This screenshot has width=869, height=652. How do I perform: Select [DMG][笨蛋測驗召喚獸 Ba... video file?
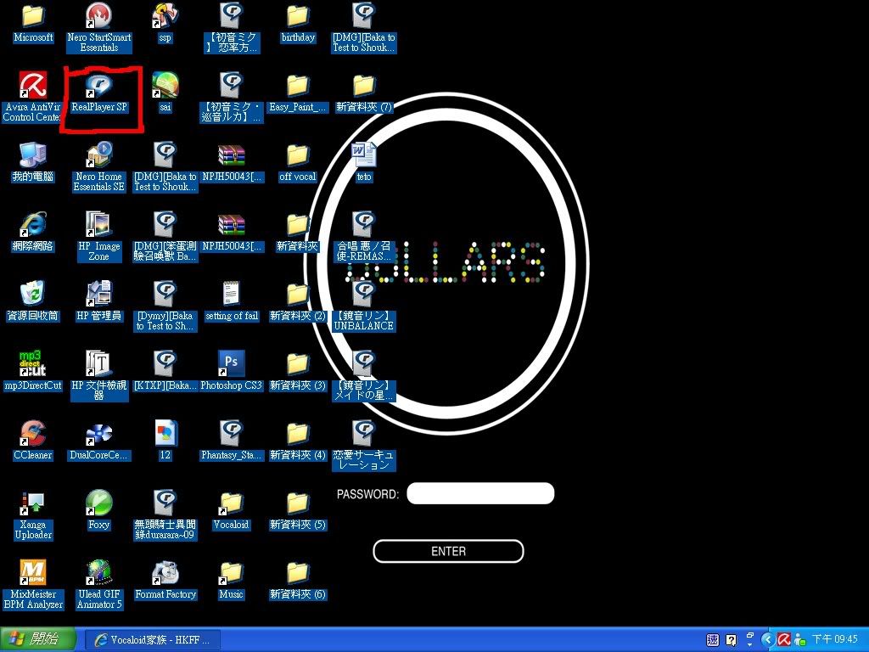pyautogui.click(x=165, y=236)
